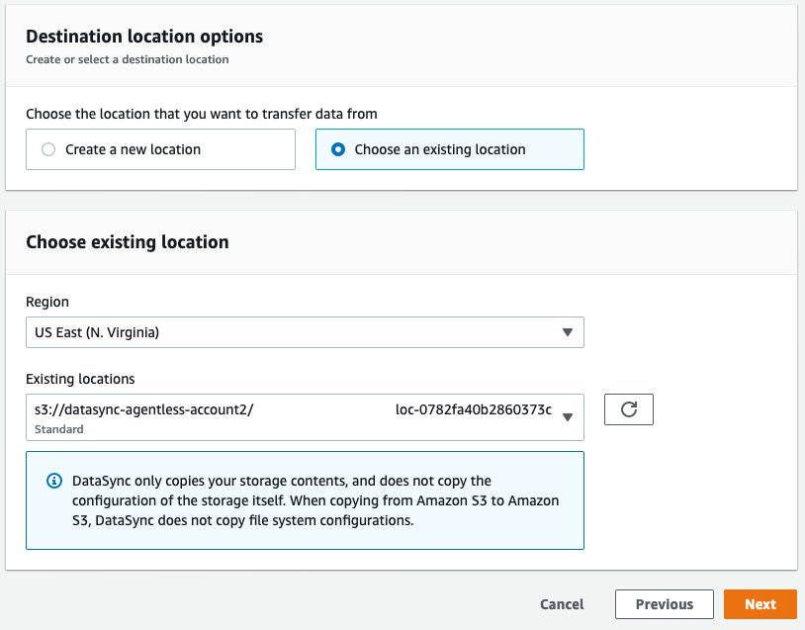Click the "Choose the location that you want" prompt

coord(201,114)
